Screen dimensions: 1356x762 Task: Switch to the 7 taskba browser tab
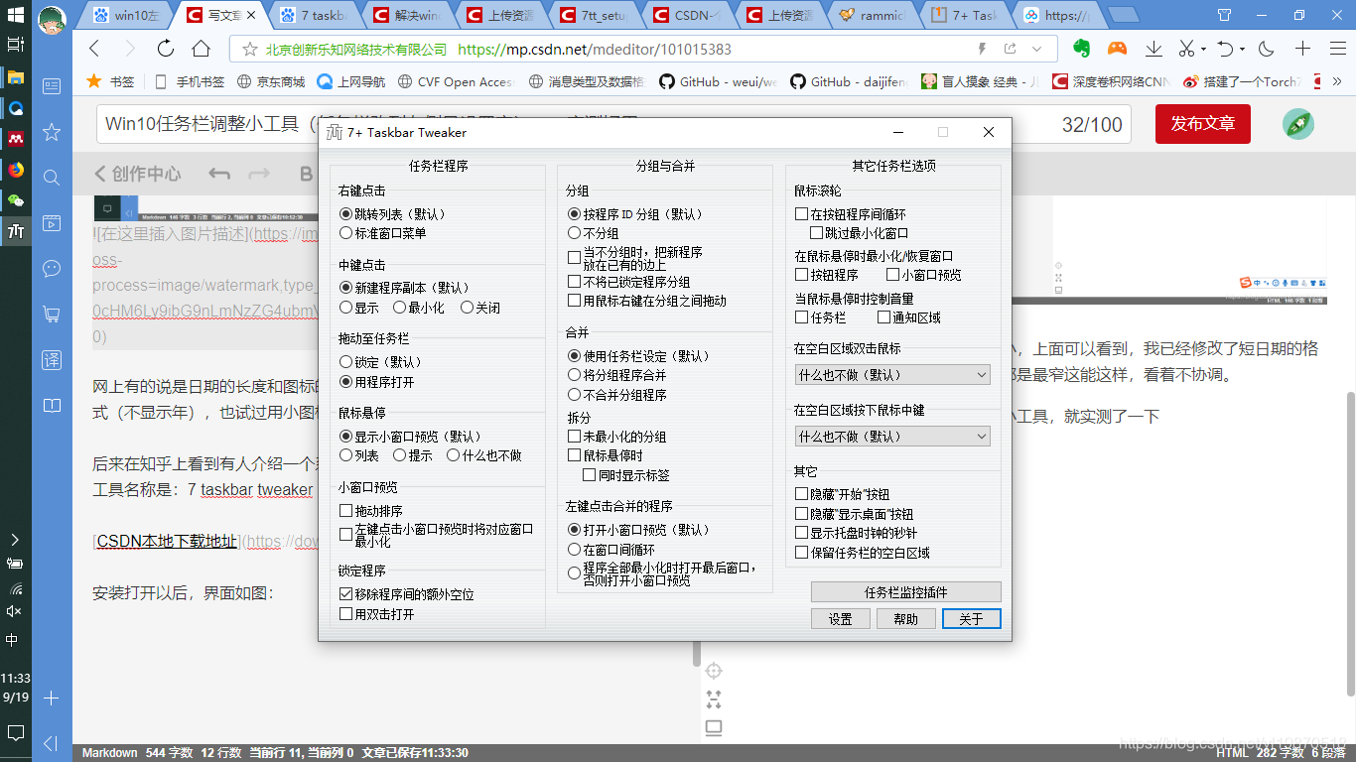[x=316, y=16]
